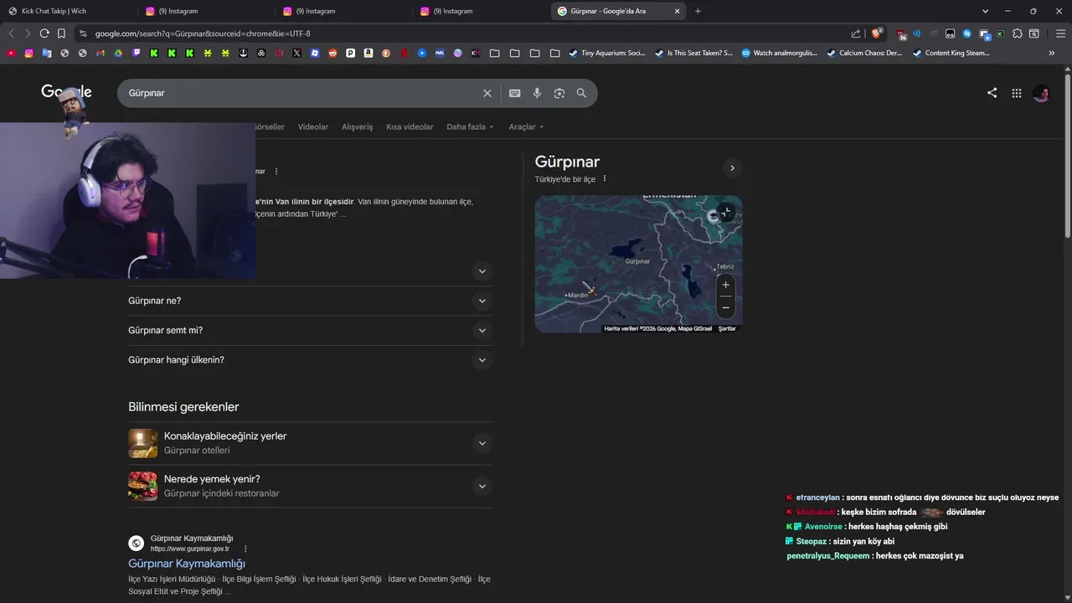Open more options next to Türkiye'de bir ilçe
The image size is (1072, 603).
(x=604, y=178)
